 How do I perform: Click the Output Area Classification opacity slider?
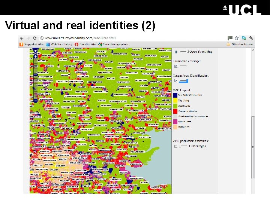pyautogui.click(x=184, y=81)
